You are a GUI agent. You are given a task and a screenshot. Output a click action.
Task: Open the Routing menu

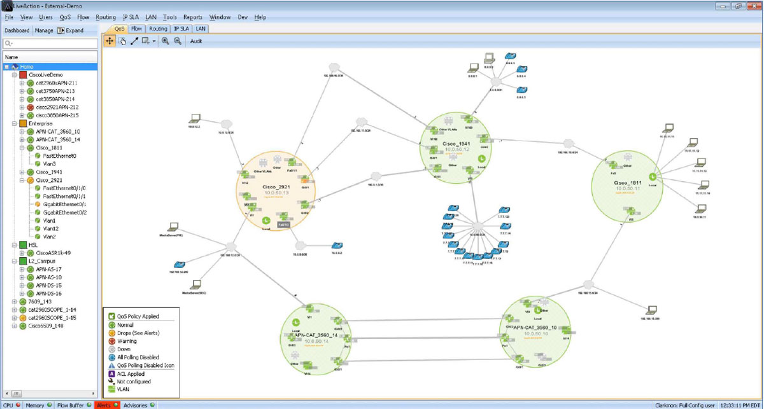(x=105, y=17)
